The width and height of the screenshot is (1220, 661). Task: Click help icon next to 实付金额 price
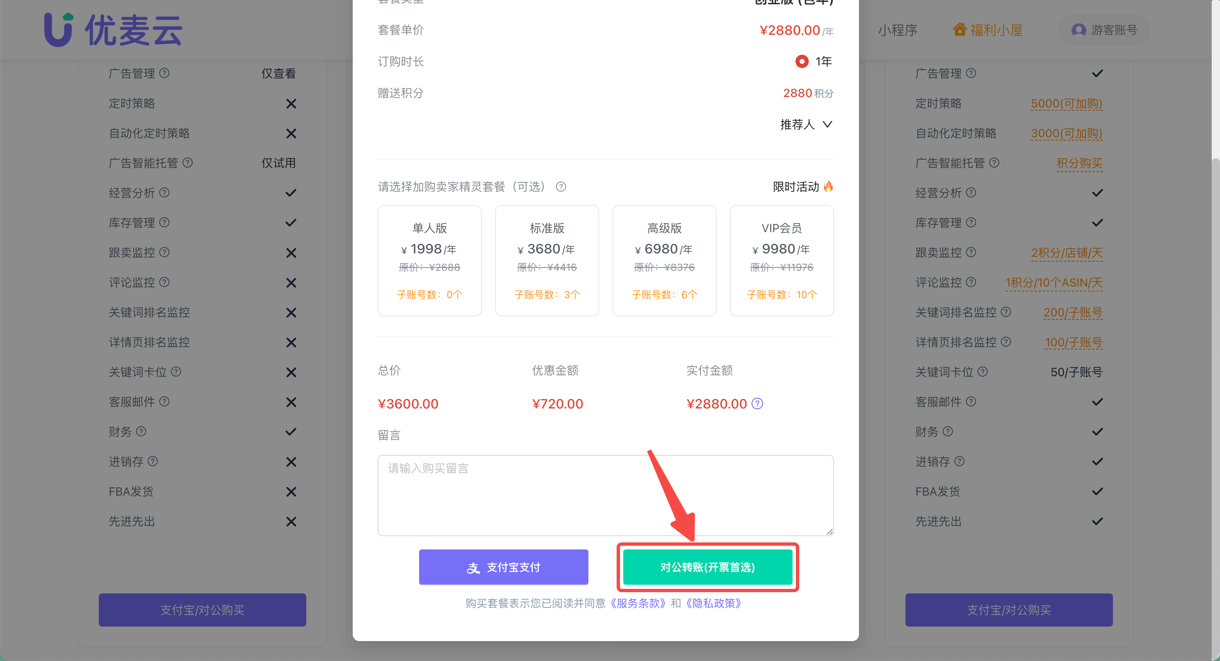pyautogui.click(x=757, y=403)
